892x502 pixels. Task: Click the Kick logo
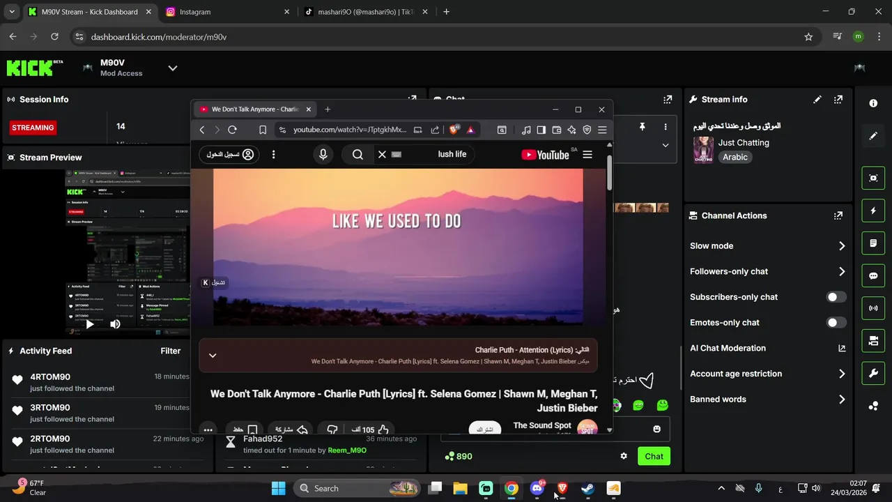35,68
